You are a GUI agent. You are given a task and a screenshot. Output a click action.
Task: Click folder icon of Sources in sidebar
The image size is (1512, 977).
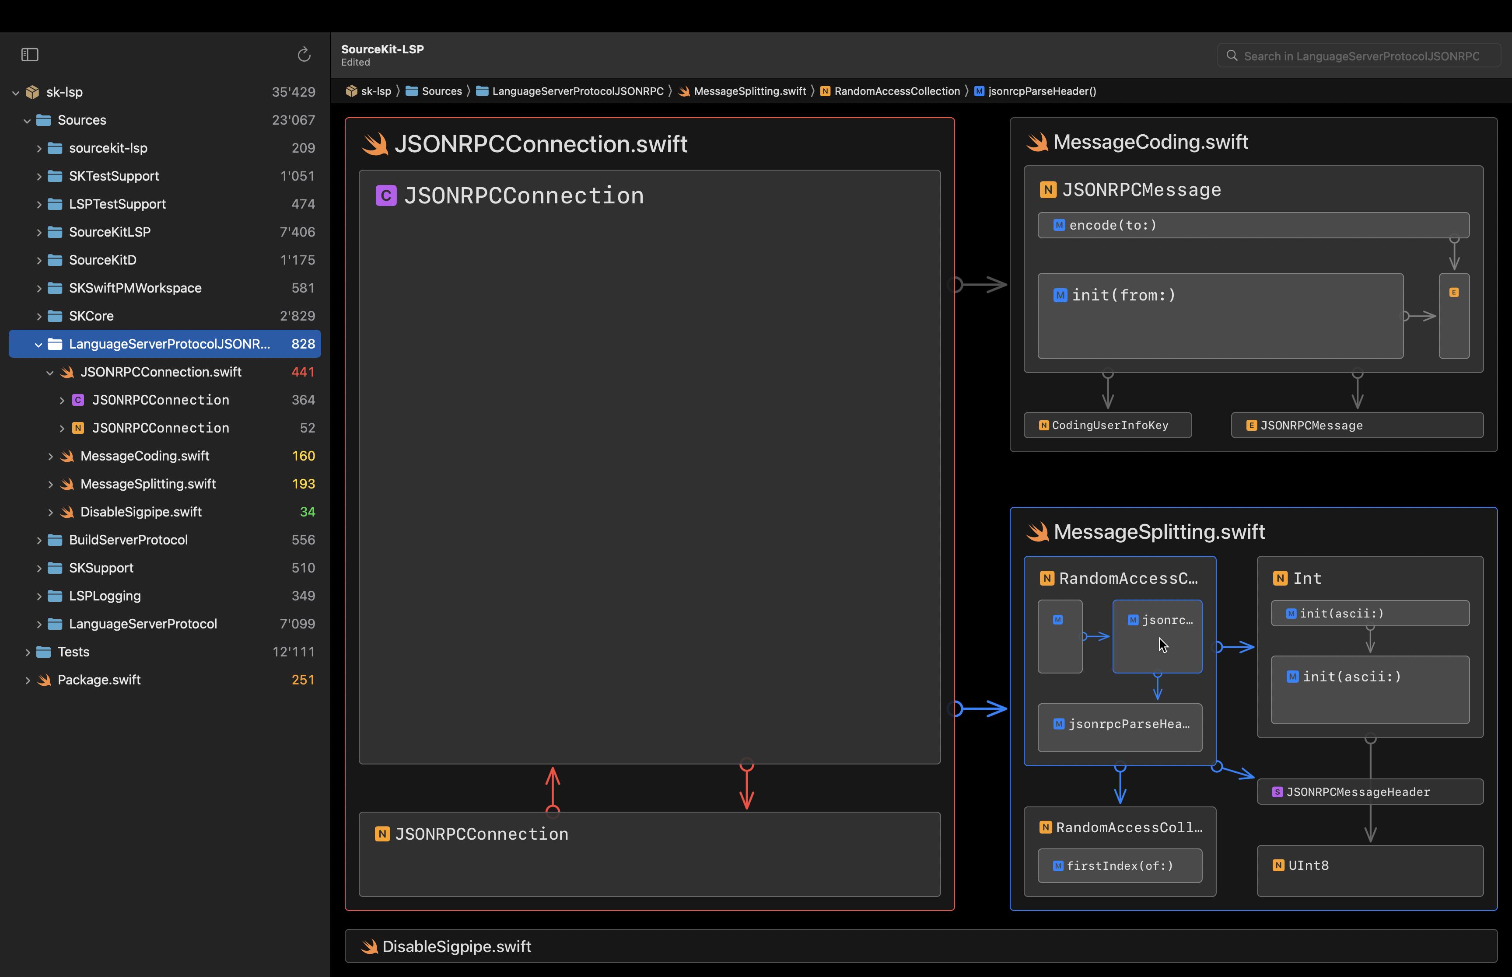coord(44,120)
